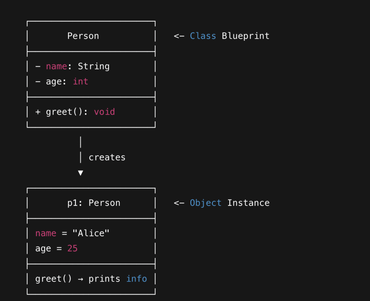Select the p1: Person object title
This screenshot has width=370, height=301.
[94, 203]
